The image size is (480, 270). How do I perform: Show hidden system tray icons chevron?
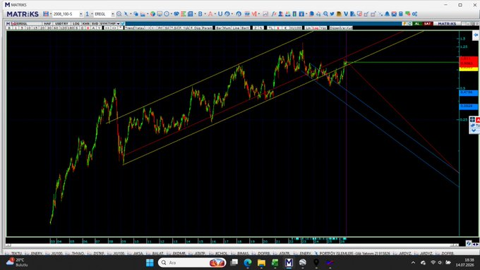coord(413,262)
